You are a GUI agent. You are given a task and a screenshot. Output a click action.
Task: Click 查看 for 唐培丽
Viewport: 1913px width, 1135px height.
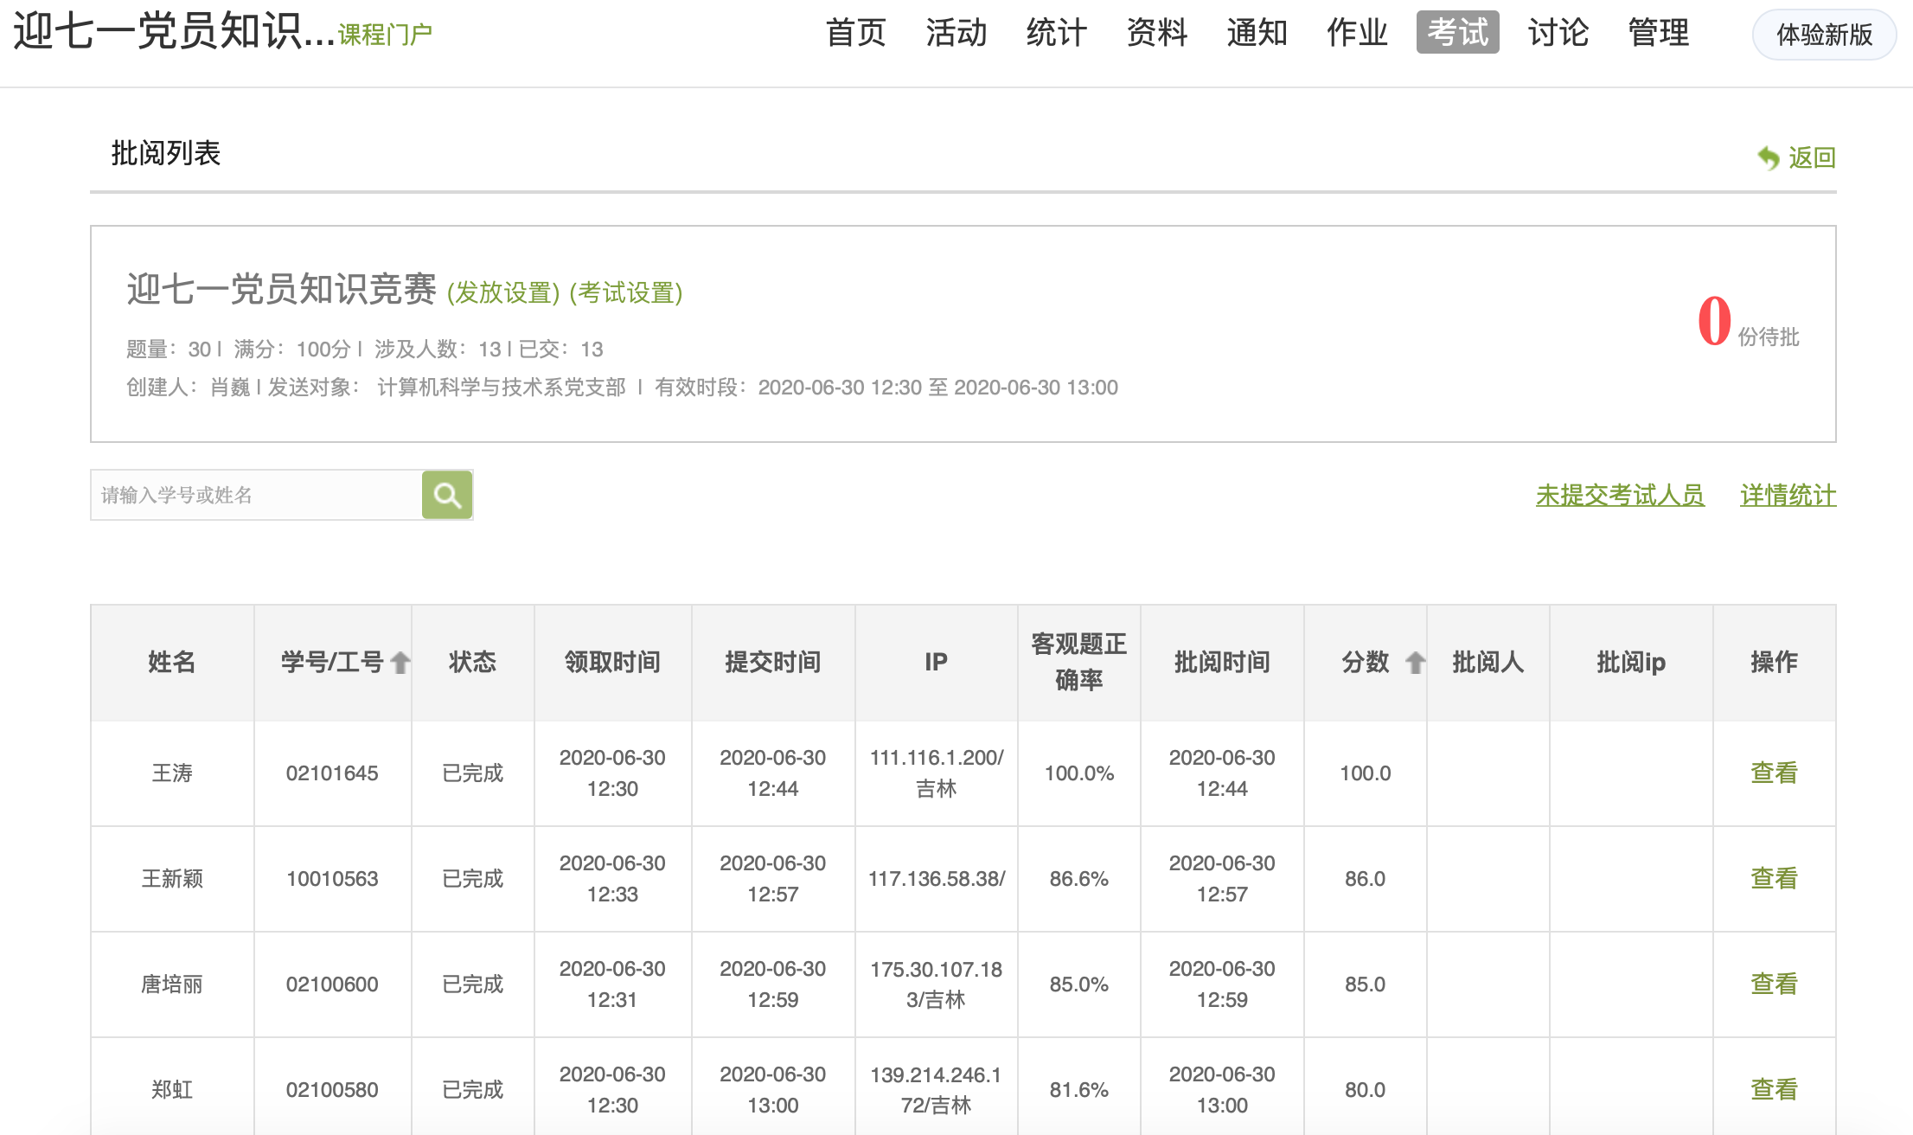1774,984
